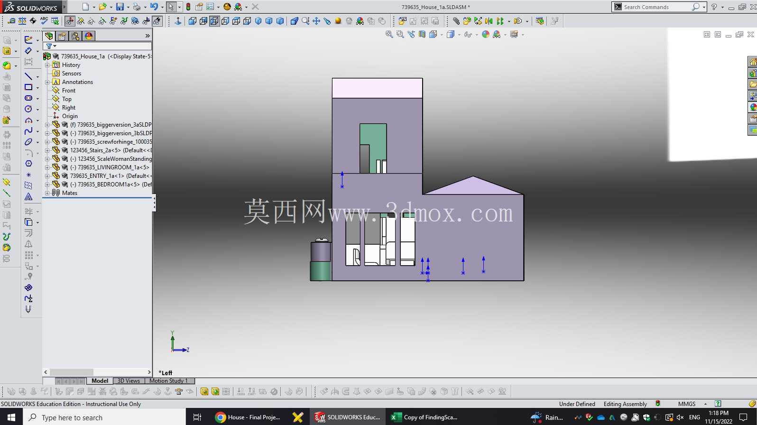757x425 pixels.
Task: Switch to Excel Copy of FindingScale workbook
Action: click(x=424, y=417)
